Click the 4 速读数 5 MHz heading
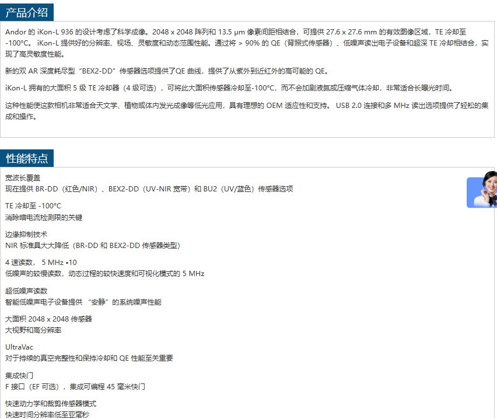This screenshot has height=419, width=497. tap(41, 262)
